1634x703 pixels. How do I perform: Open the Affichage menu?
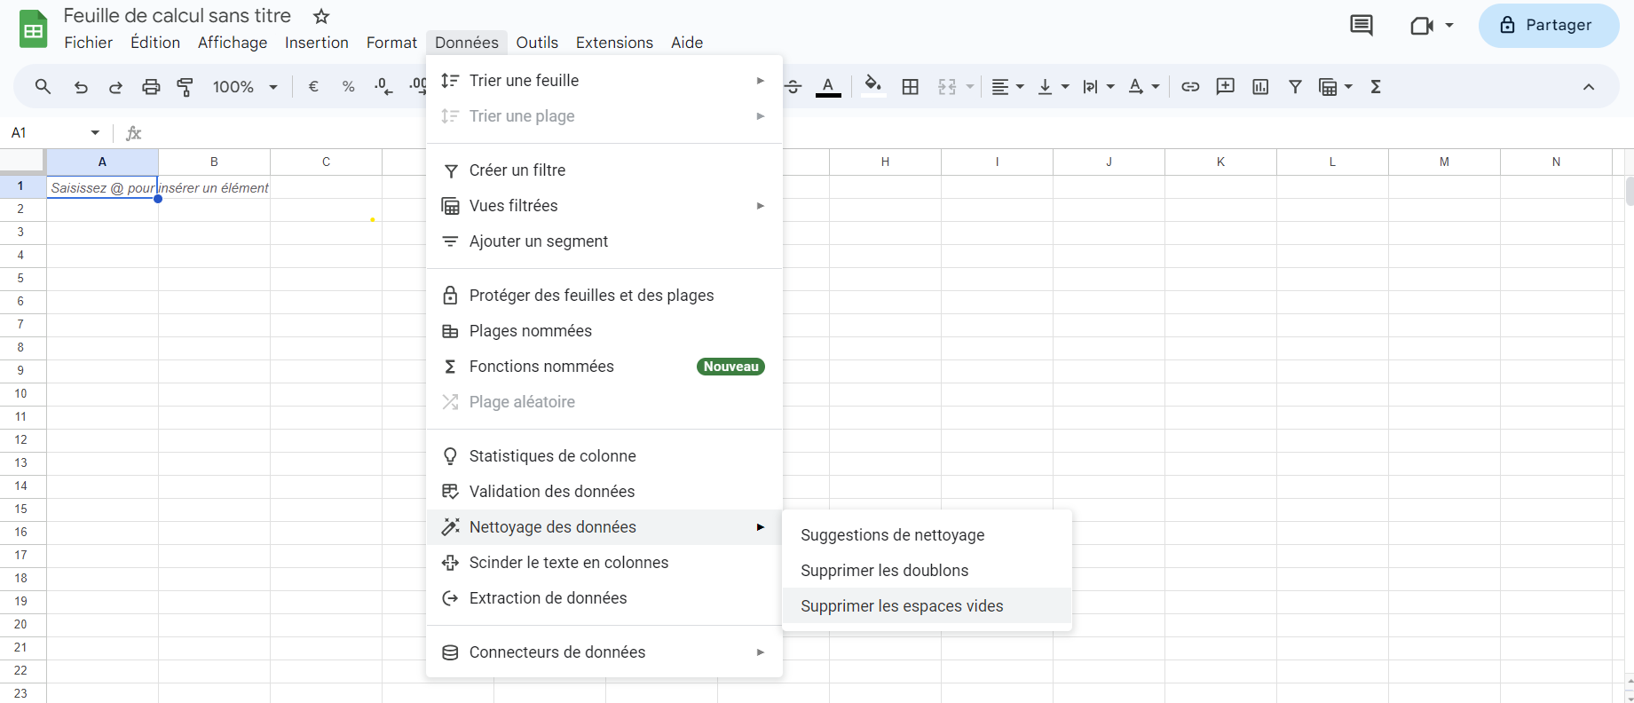[x=233, y=42]
